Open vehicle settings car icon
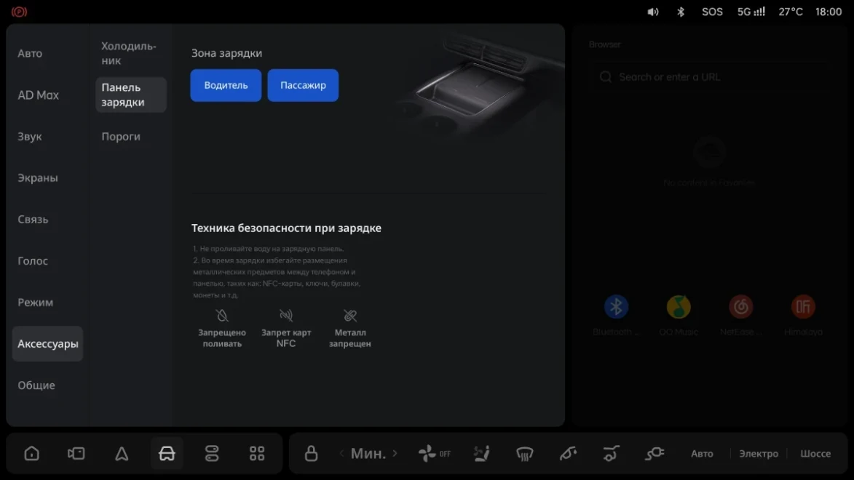This screenshot has height=480, width=854. click(x=167, y=453)
